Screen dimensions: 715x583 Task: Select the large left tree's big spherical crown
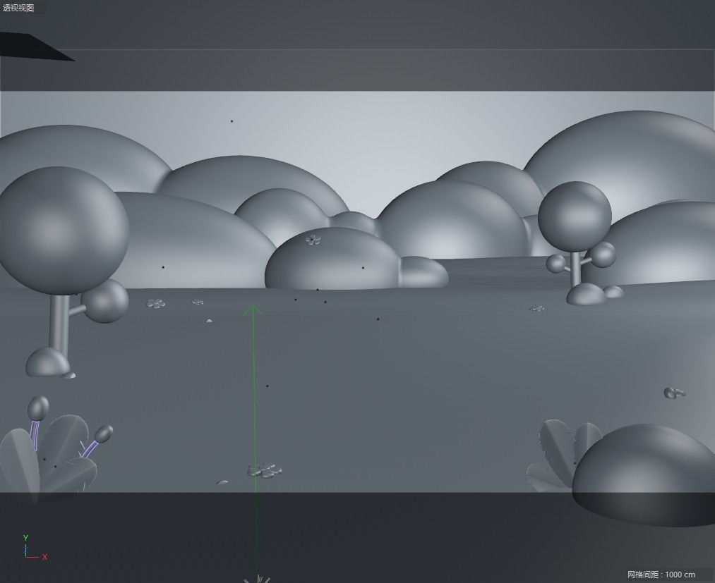(63, 231)
